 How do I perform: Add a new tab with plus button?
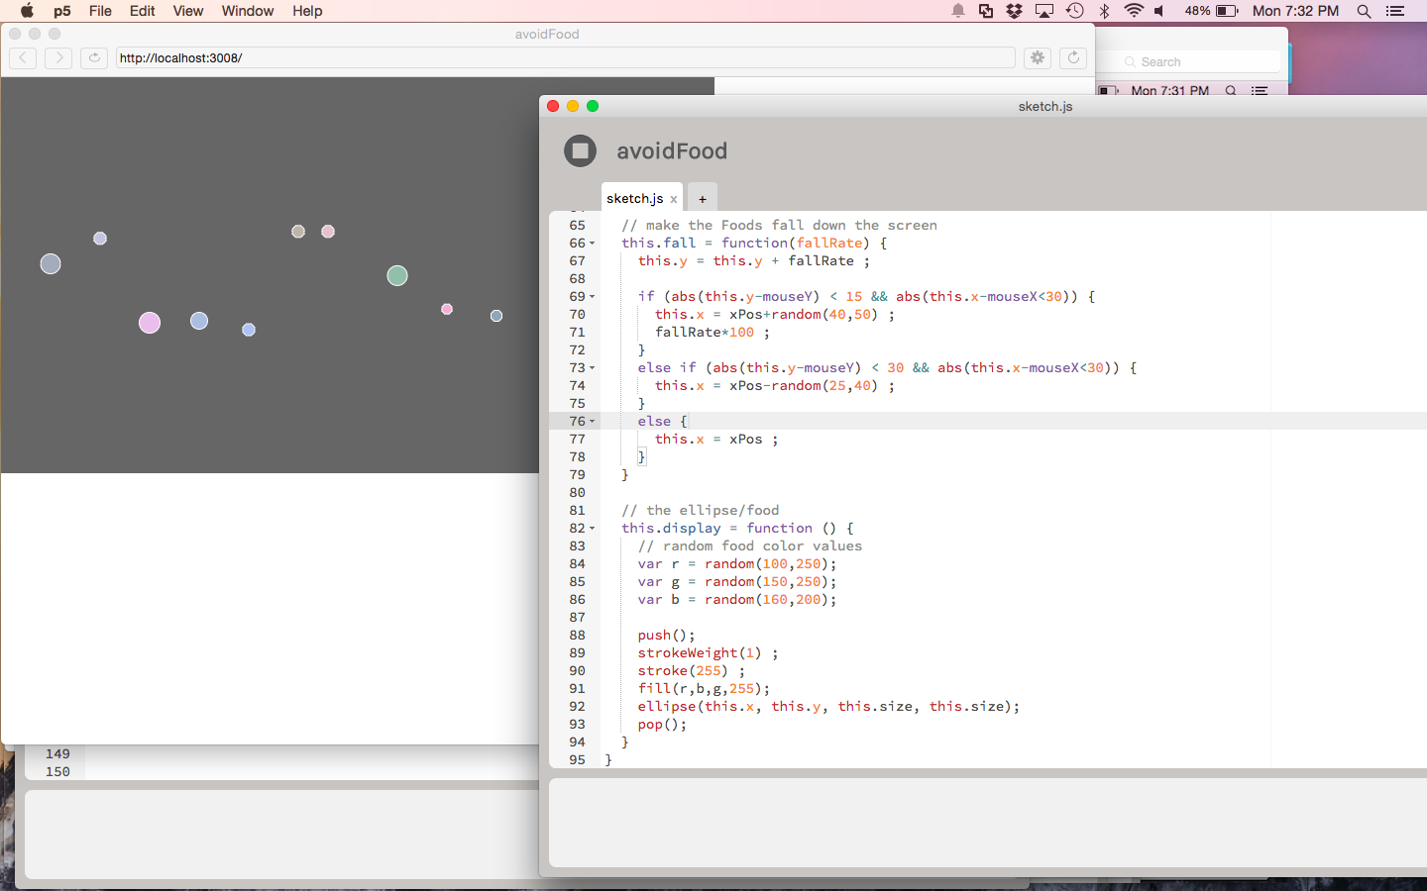702,199
